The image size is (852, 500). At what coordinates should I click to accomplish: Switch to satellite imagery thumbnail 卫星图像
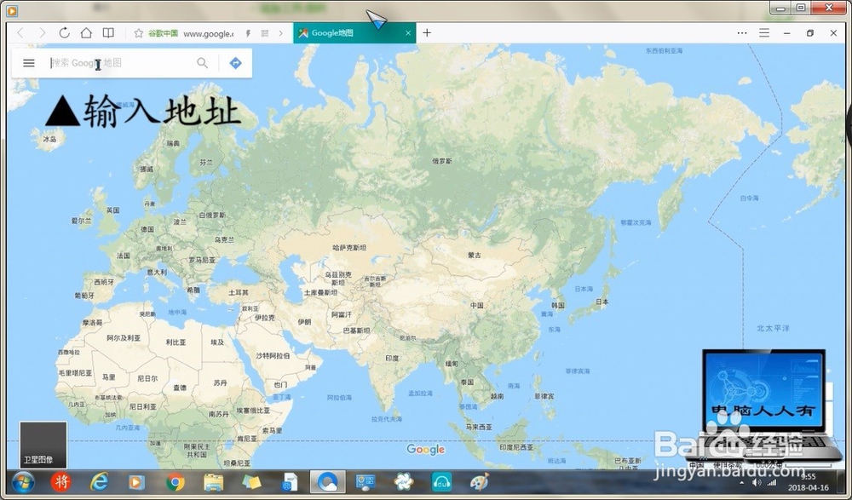[43, 445]
